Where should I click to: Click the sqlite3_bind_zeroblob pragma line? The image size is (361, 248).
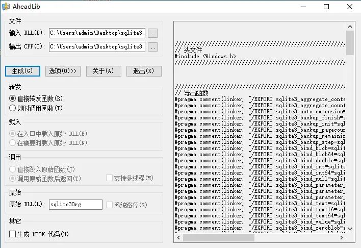tap(260, 228)
